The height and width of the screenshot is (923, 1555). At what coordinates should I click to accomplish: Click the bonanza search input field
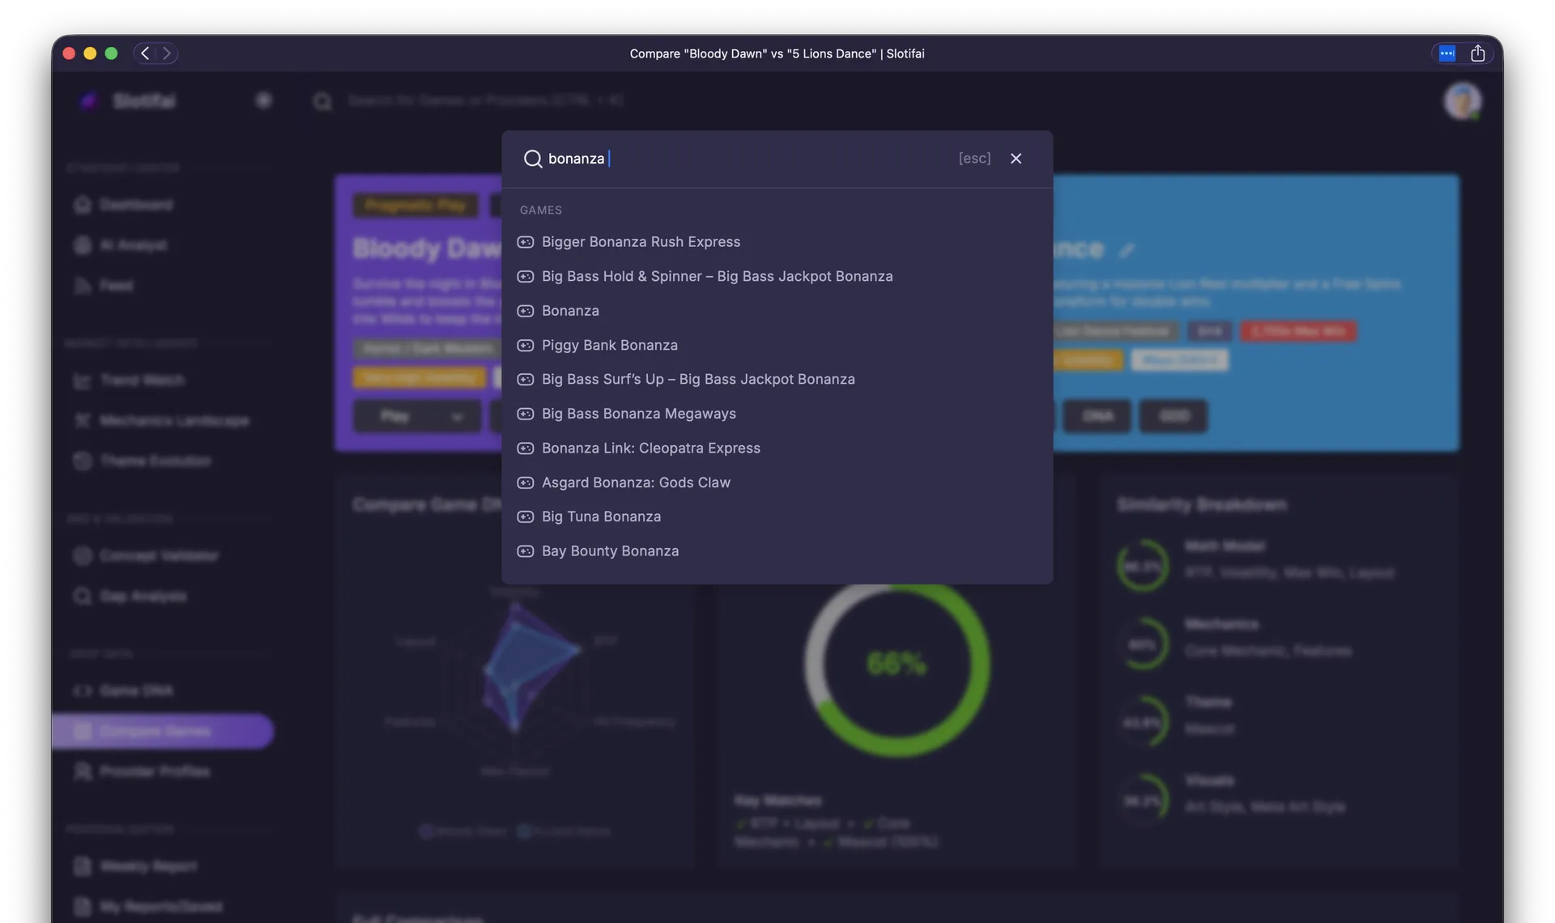(x=729, y=159)
